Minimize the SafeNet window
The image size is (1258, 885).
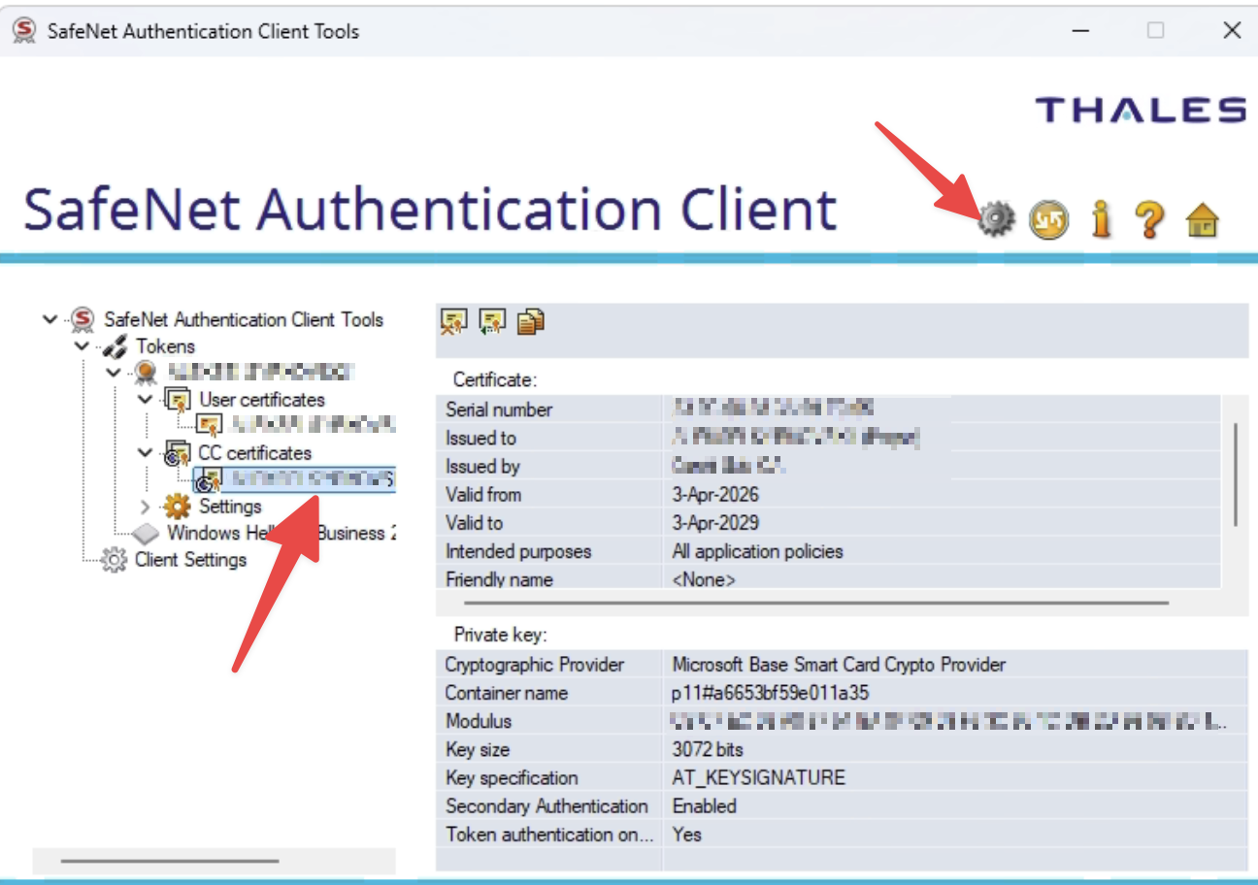coord(1080,30)
